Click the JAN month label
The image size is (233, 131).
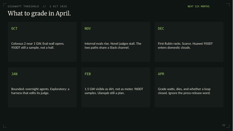(x=14, y=74)
